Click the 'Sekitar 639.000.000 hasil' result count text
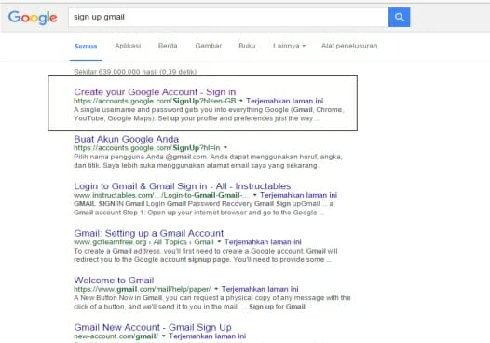The image size is (490, 343). (x=135, y=72)
